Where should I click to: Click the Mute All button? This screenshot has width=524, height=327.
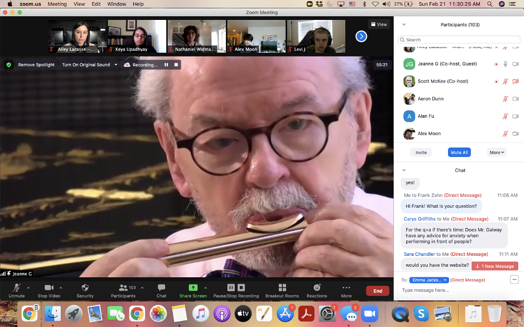(x=459, y=152)
